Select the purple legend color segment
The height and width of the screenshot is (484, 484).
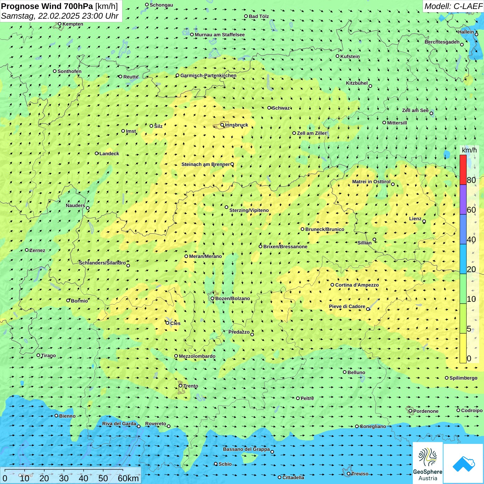click(463, 200)
